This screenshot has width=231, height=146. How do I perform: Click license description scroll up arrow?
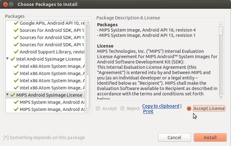click(x=221, y=24)
